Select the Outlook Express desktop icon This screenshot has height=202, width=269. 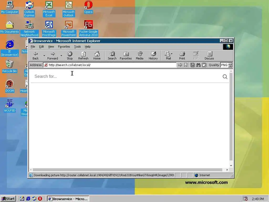click(29, 9)
